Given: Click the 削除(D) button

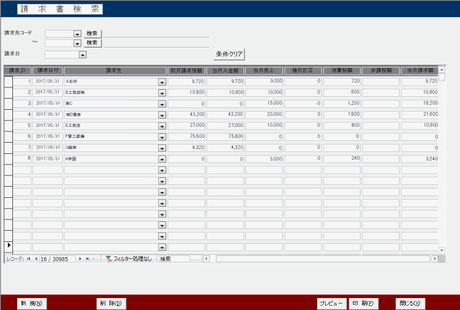Looking at the screenshot, I should [x=111, y=304].
